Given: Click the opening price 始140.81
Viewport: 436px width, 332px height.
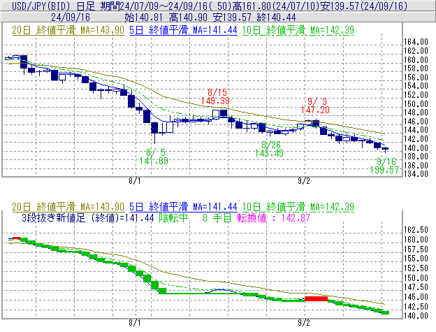Looking at the screenshot, I should [143, 17].
